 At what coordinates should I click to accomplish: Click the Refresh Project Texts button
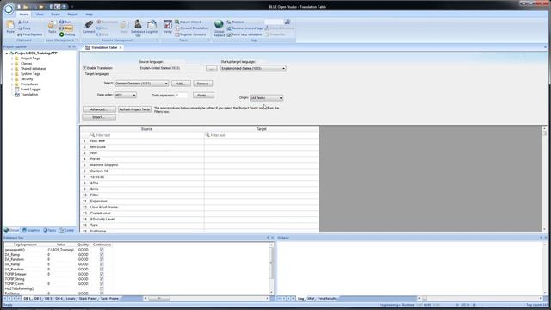pyautogui.click(x=134, y=109)
